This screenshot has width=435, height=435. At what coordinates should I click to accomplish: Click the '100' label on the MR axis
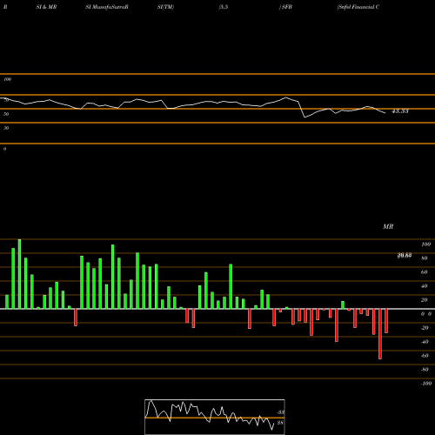pos(425,244)
